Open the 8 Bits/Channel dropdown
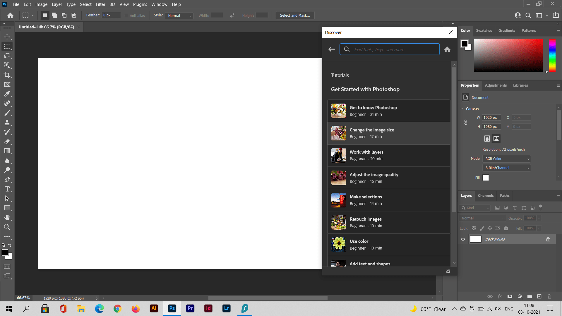562x316 pixels. [x=506, y=168]
